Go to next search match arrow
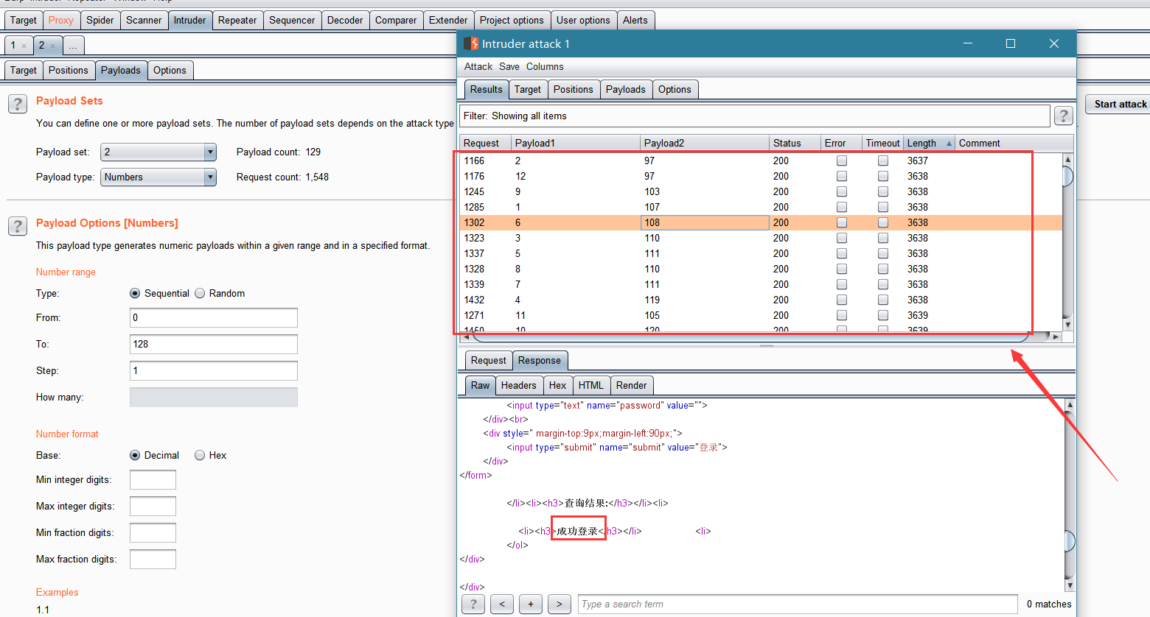1150x617 pixels. (x=560, y=604)
